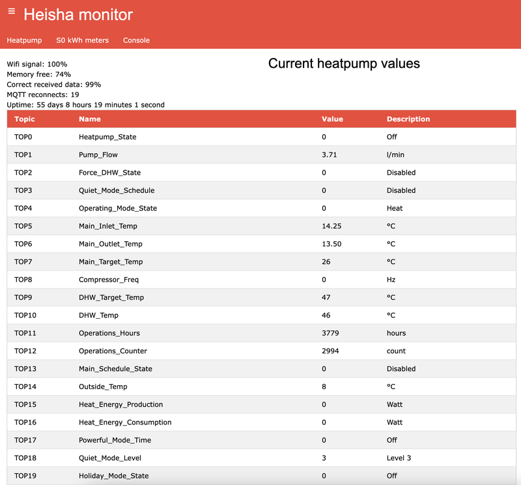Click the Quiet_Mode_Level description Level 3
521x485 pixels.
[x=399, y=458]
